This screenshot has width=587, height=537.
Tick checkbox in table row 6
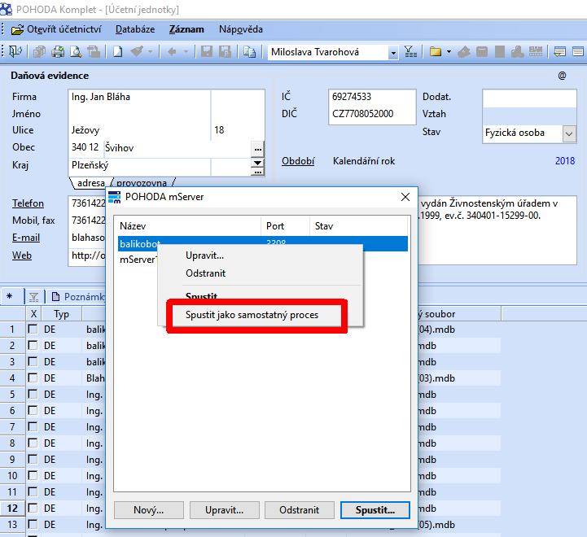[33, 410]
